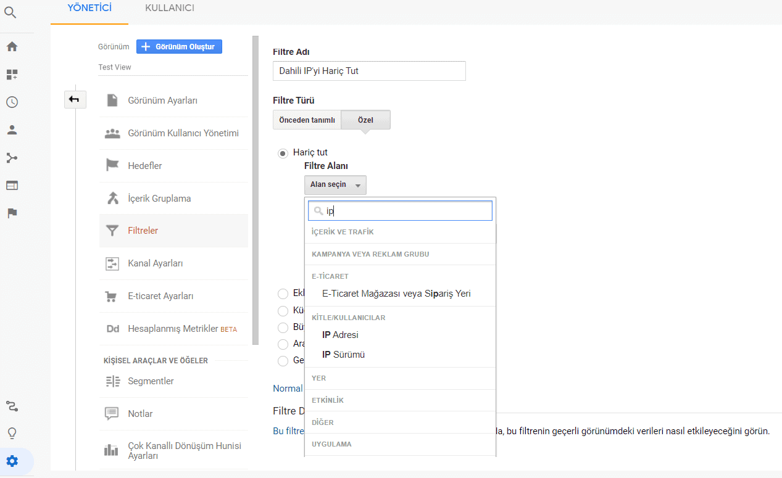Click the Filtre Adı text field

(368, 71)
